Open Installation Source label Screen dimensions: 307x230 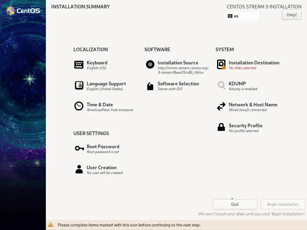(x=178, y=63)
